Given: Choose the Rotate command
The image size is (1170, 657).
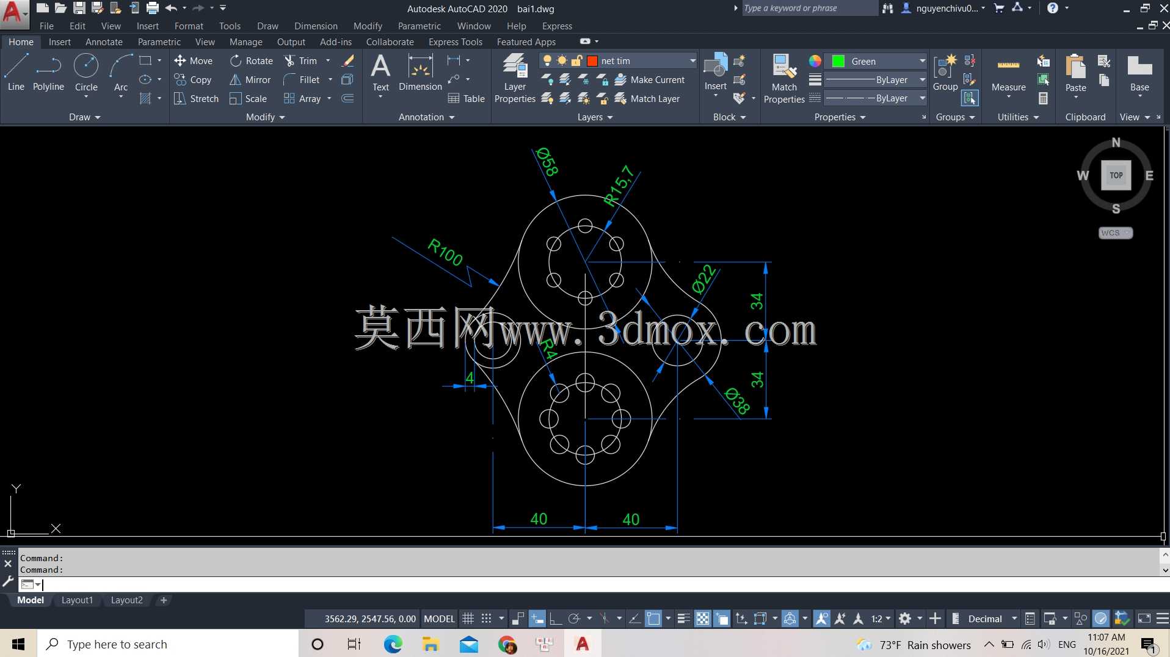Looking at the screenshot, I should [x=252, y=60].
